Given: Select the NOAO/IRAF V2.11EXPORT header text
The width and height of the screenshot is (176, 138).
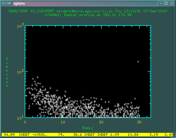Looking at the screenshot, I should click(32, 11).
